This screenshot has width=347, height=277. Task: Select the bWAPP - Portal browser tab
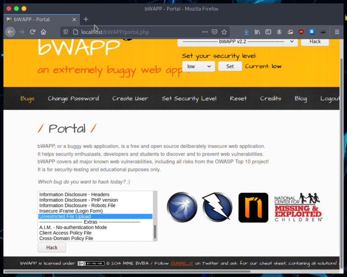click(x=41, y=19)
